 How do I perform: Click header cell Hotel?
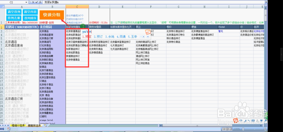click(x=229, y=27)
